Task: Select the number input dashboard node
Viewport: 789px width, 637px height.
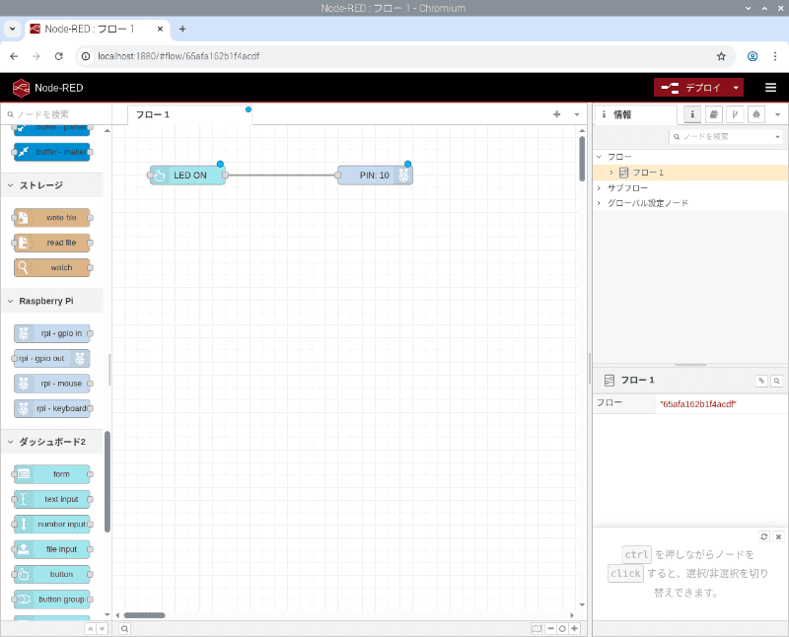Action: click(x=52, y=525)
